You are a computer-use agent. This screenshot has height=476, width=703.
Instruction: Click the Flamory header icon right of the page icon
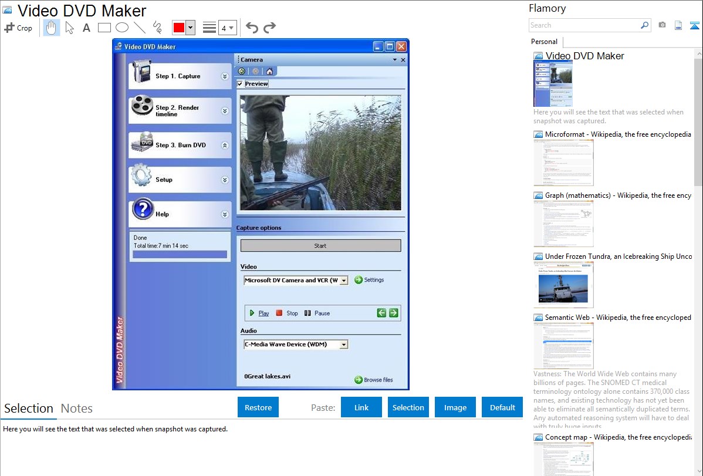[x=694, y=26]
